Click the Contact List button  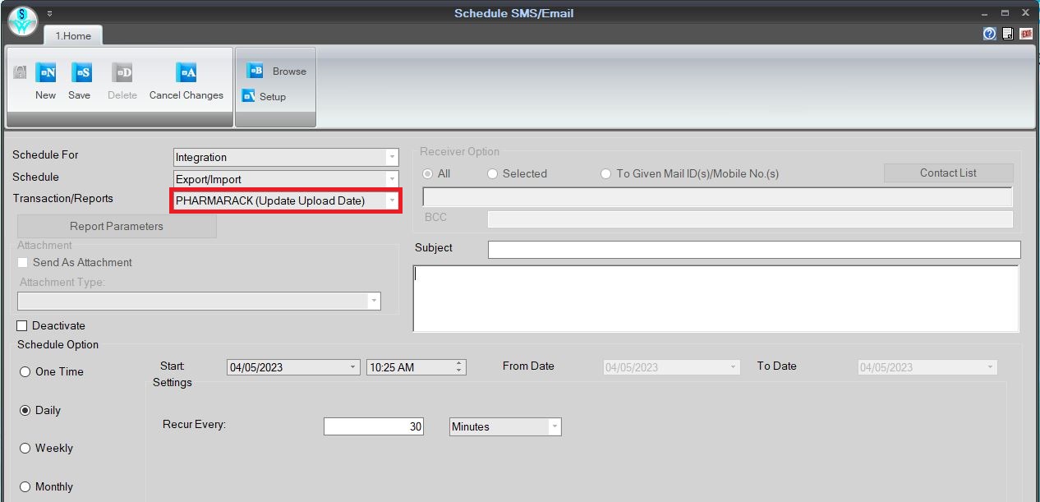point(948,173)
